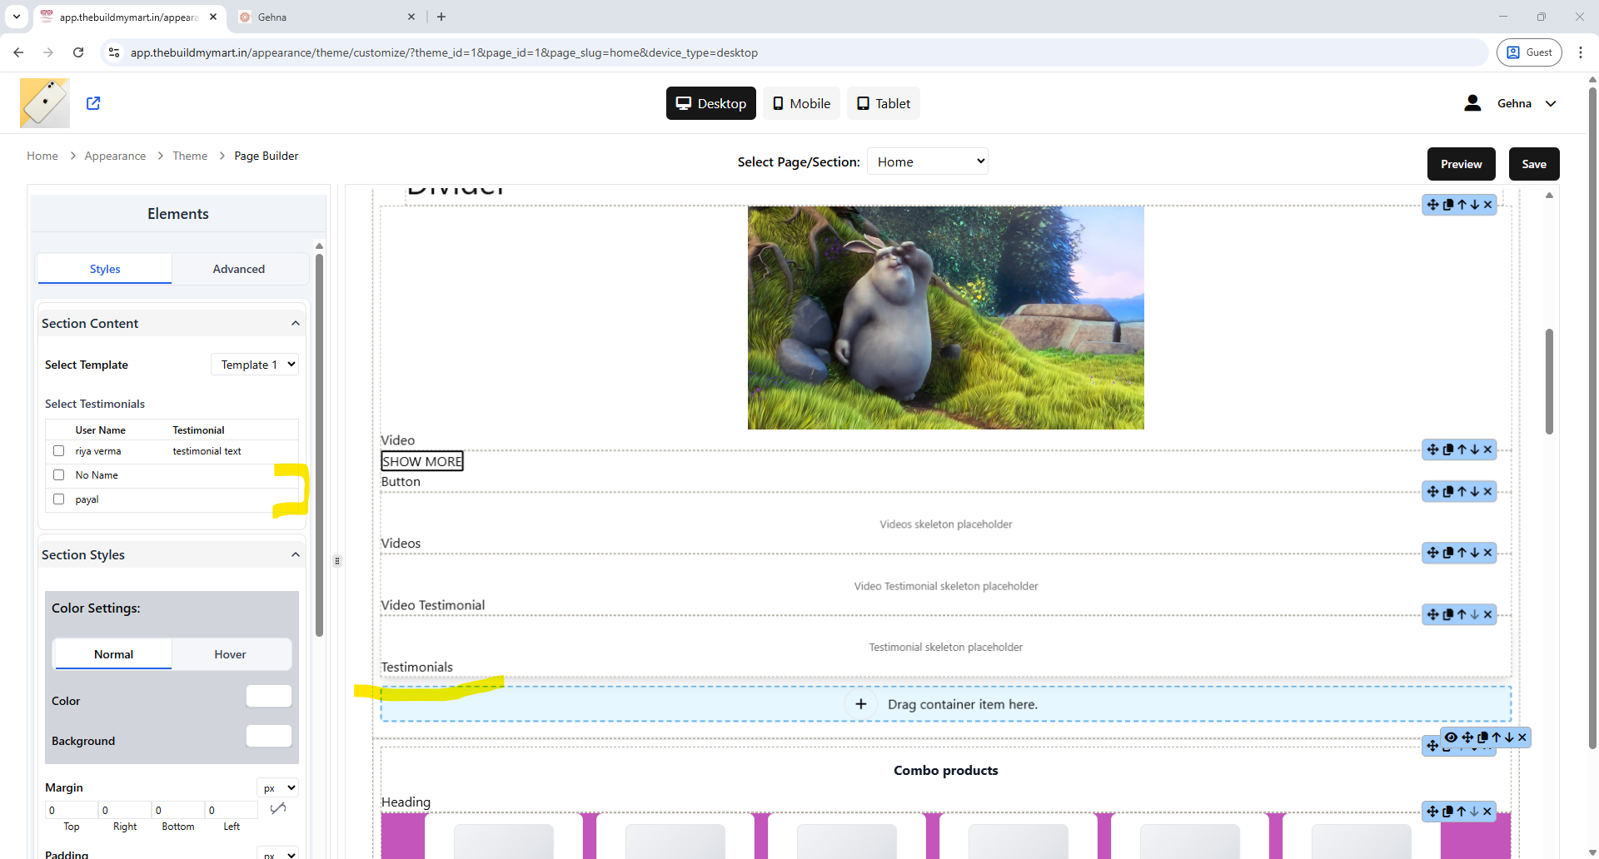
Task: Select the Hover color state tab
Action: pyautogui.click(x=231, y=654)
